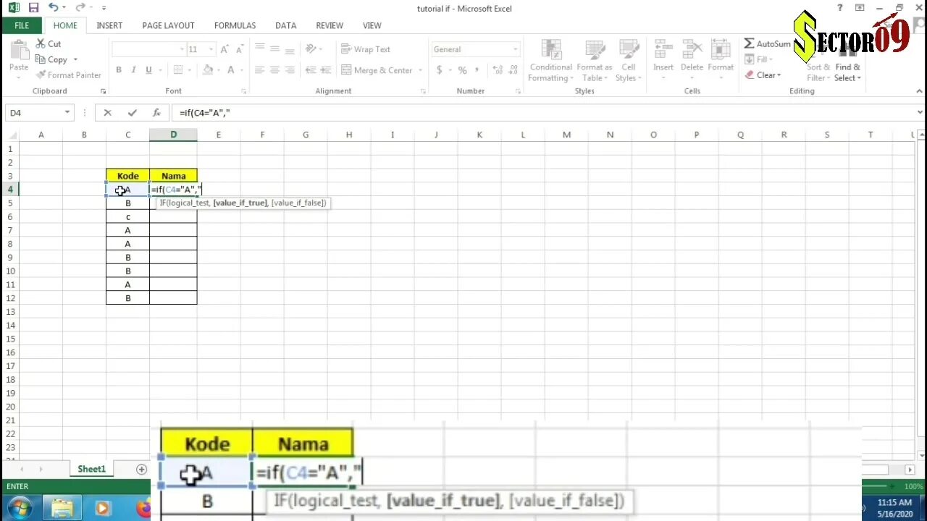Apply Fill Color bucket
Image resolution: width=927 pixels, height=521 pixels.
208,70
